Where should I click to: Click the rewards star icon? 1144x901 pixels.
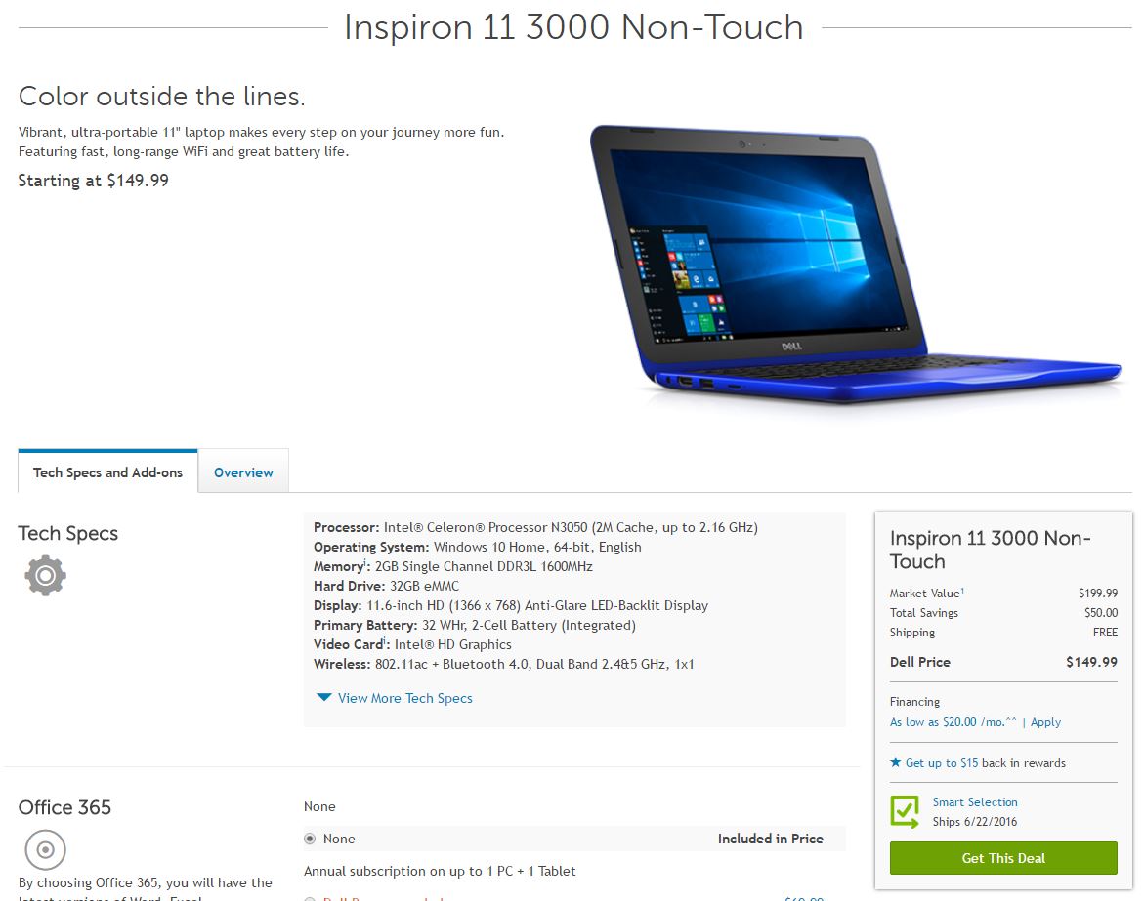coord(895,762)
